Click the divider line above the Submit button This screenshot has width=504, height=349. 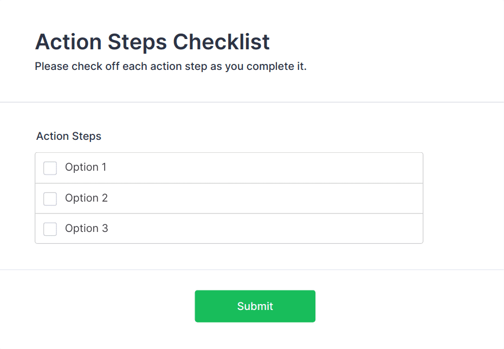[x=252, y=269]
